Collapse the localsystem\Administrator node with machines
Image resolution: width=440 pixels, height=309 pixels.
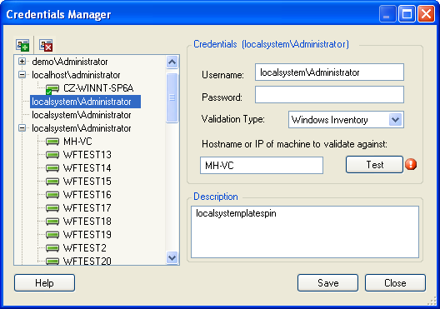22,128
